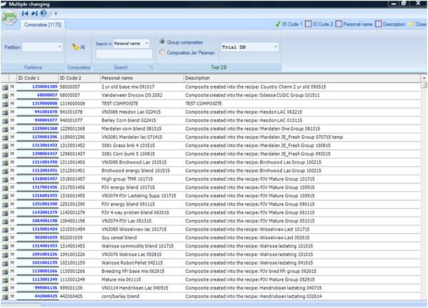Screen dimensions: 428x308
Task: Click scrollbar up arrow of the table
Action: click(x=424, y=78)
